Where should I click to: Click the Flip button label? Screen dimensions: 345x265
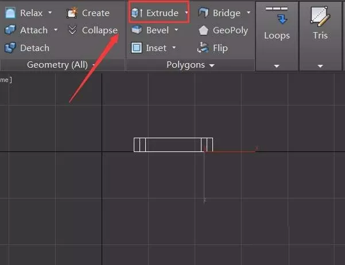coord(220,48)
